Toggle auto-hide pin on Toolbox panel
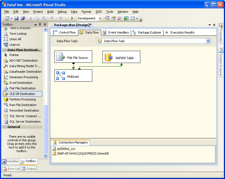Image resolution: width=225 pixels, height=179 pixels. 40,24
